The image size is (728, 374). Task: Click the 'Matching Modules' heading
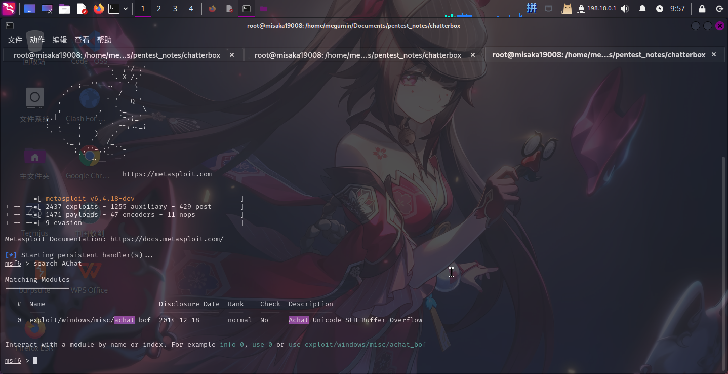click(37, 279)
